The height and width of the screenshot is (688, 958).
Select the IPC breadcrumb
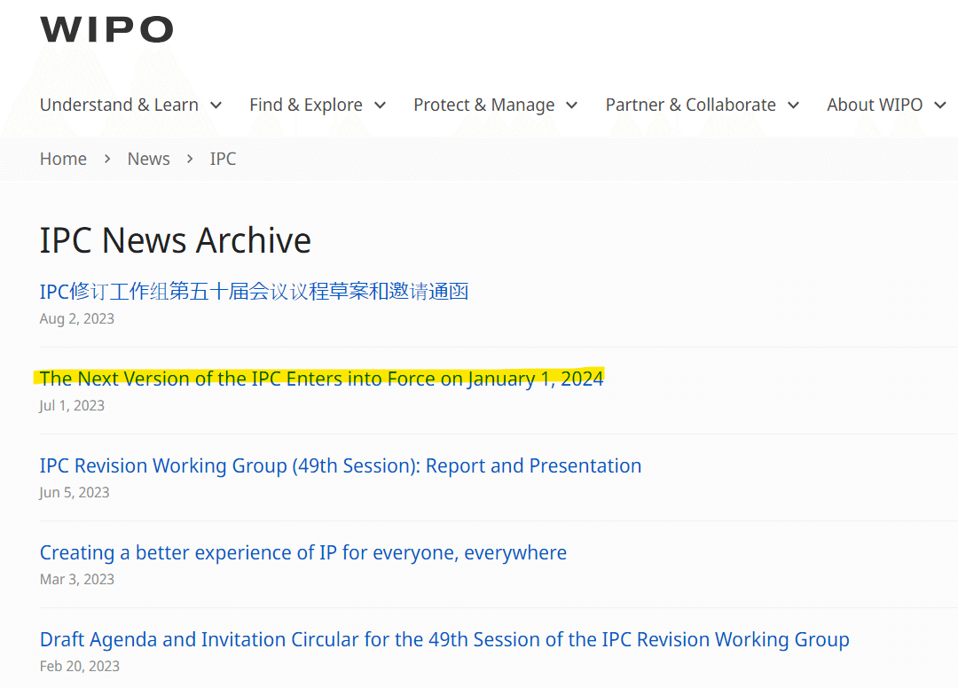tap(223, 159)
